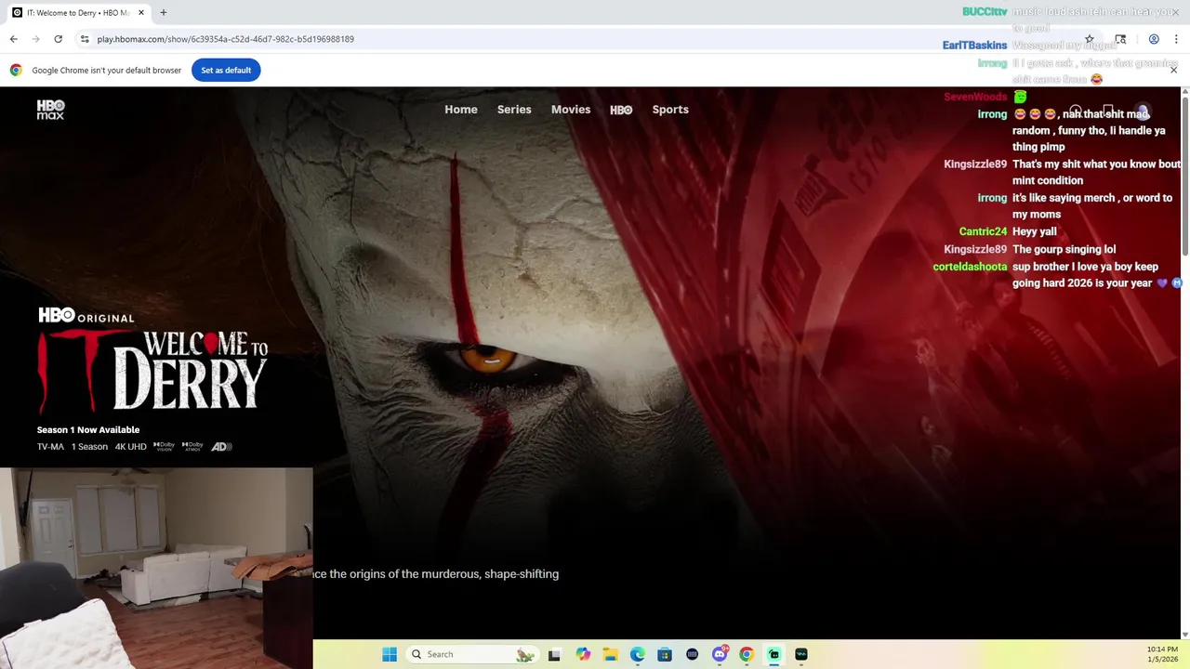Click the Dolby Atmos badge
Viewport: 1190px width, 669px height.
[x=192, y=447]
